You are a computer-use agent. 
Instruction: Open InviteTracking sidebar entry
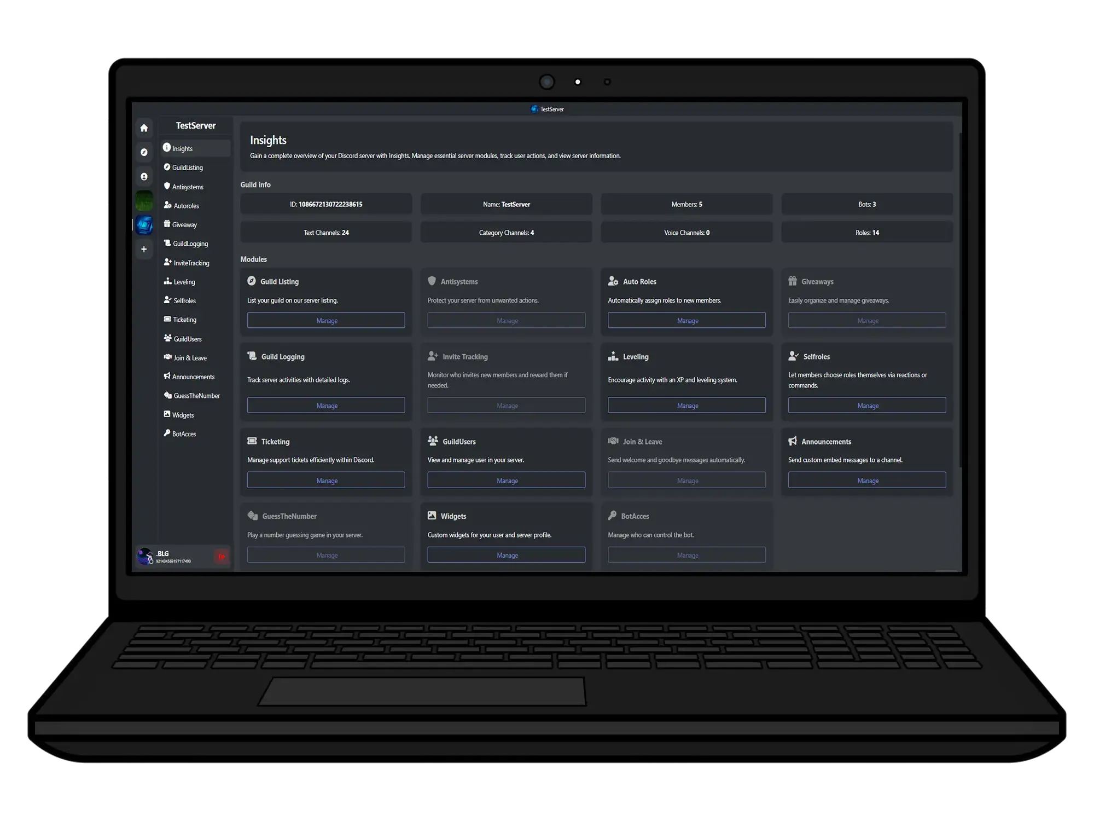pos(191,263)
